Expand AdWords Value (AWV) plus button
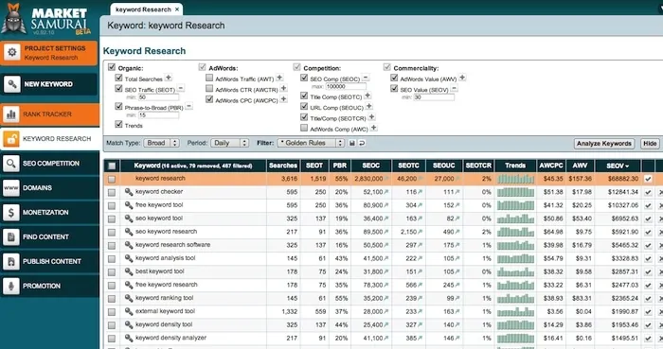The image size is (663, 349). click(462, 78)
